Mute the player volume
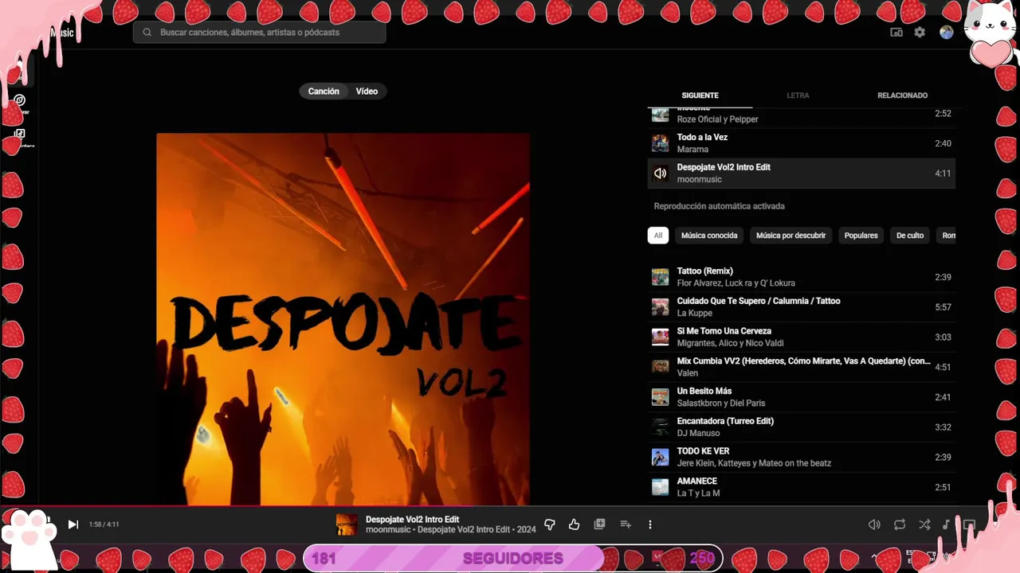The height and width of the screenshot is (573, 1020). pyautogui.click(x=874, y=524)
